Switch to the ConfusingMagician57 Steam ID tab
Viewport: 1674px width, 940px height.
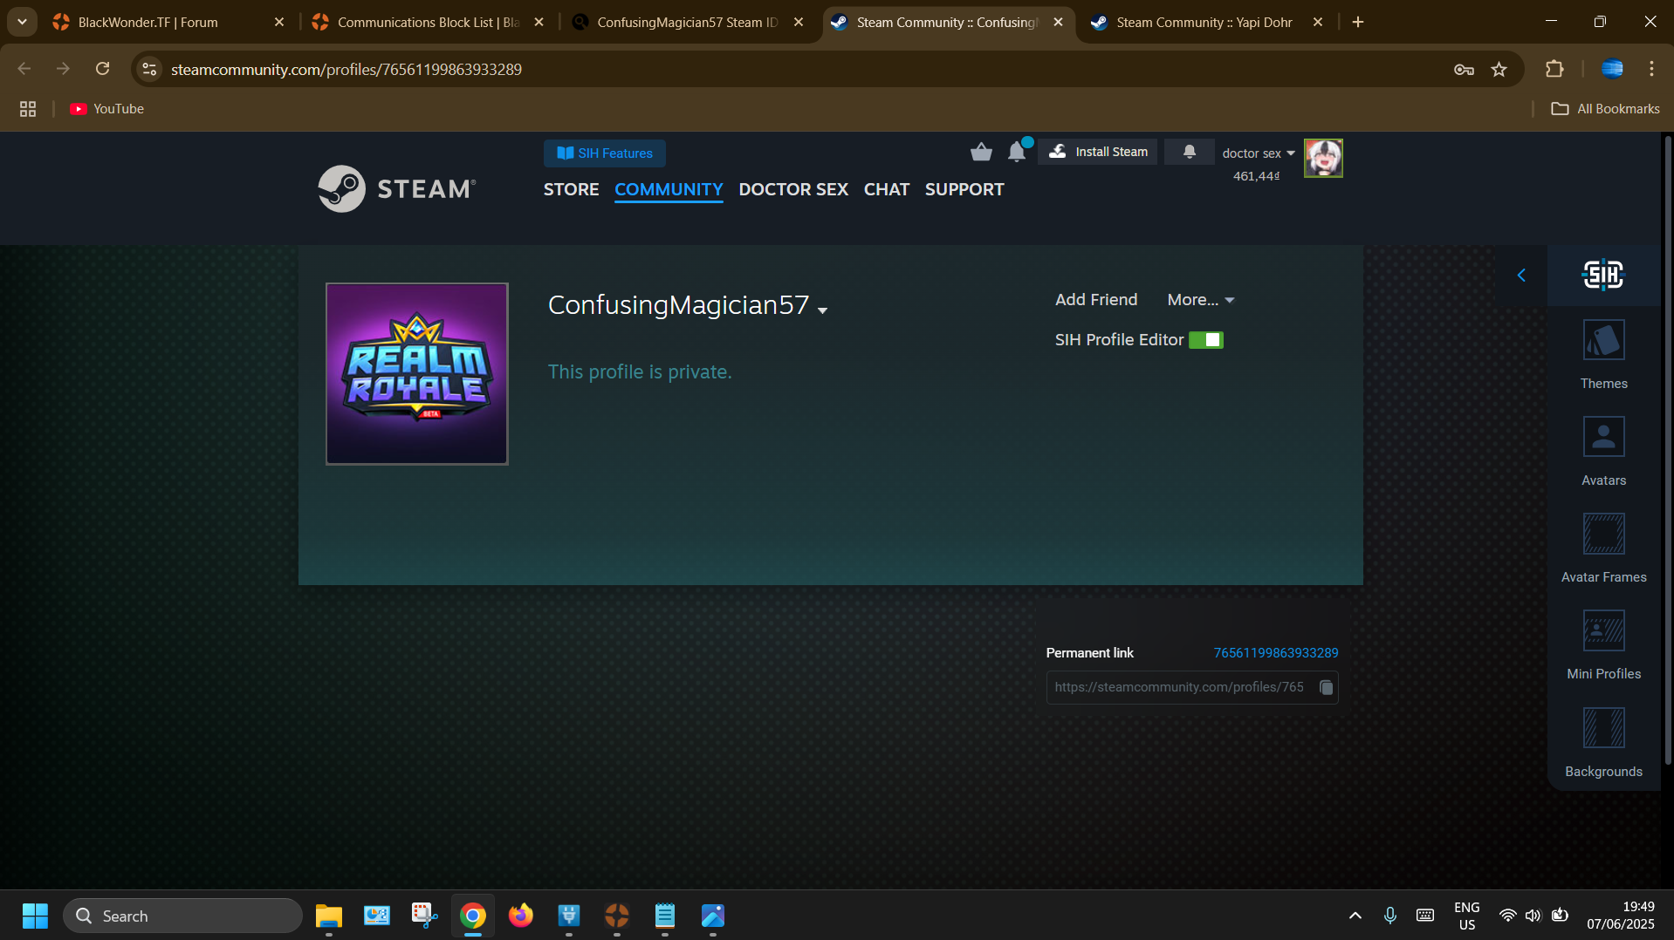[x=687, y=23]
